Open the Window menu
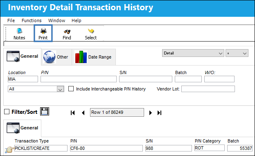The image size is (255, 156). [x=56, y=20]
